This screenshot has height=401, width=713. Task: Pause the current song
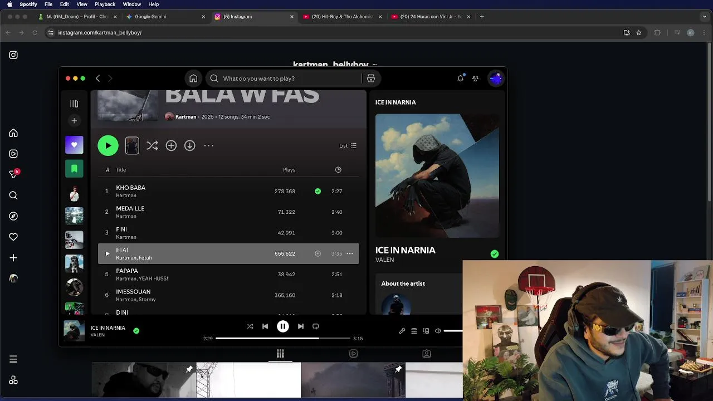tap(283, 326)
